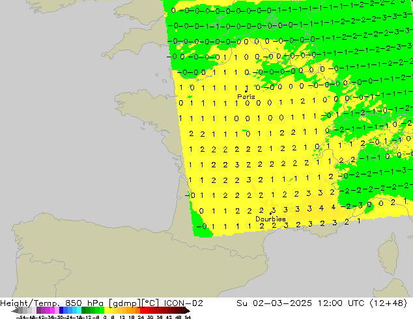Click the Su 02-03-2025 date text
Viewport: 413px width, 319px height.
point(274,303)
